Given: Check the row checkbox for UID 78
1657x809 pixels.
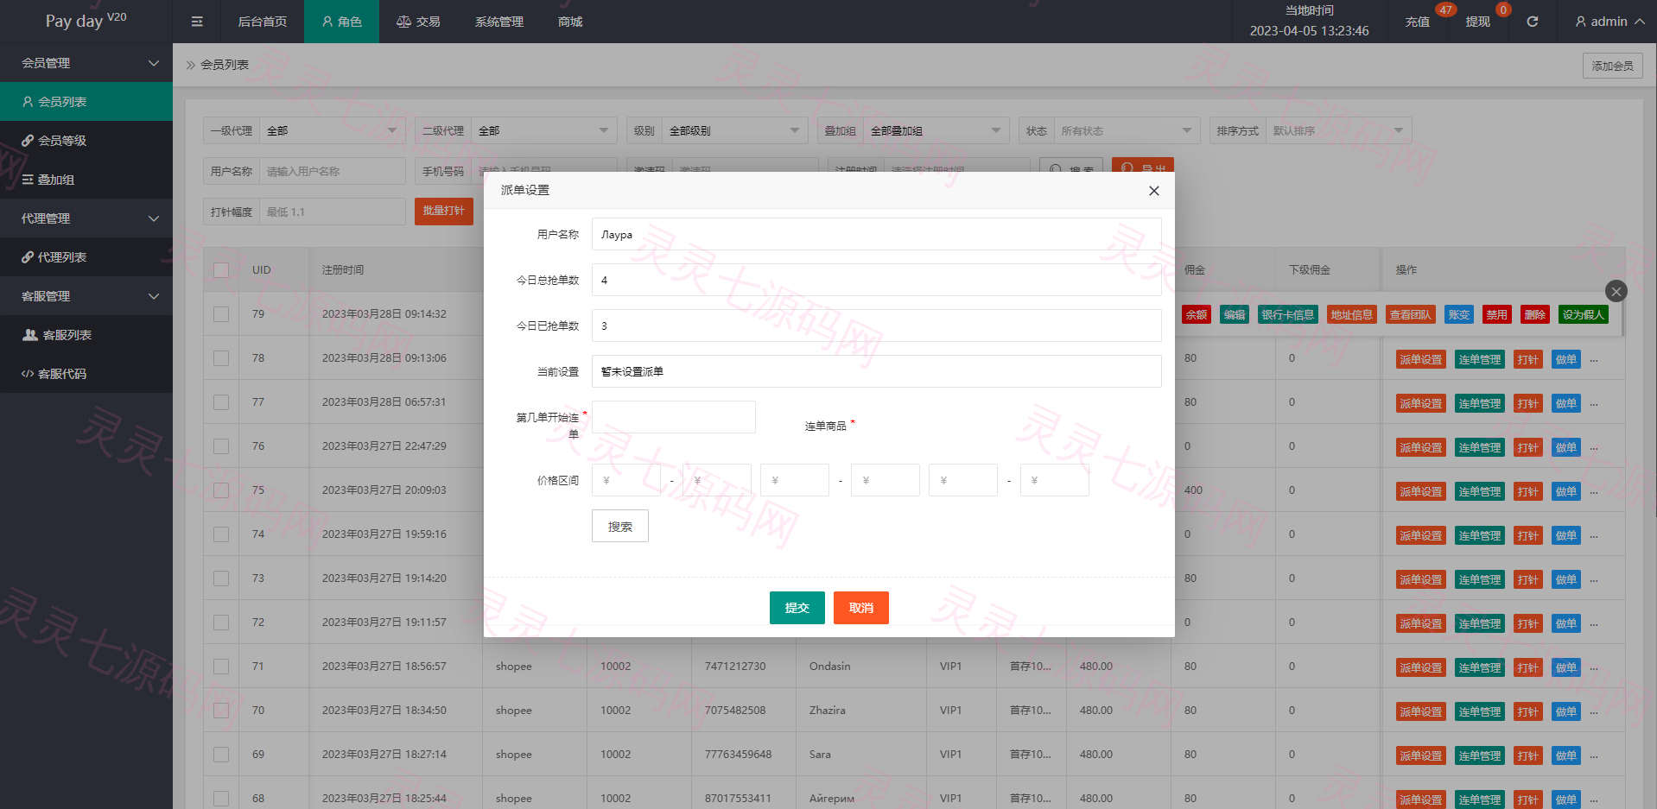Looking at the screenshot, I should coord(221,358).
